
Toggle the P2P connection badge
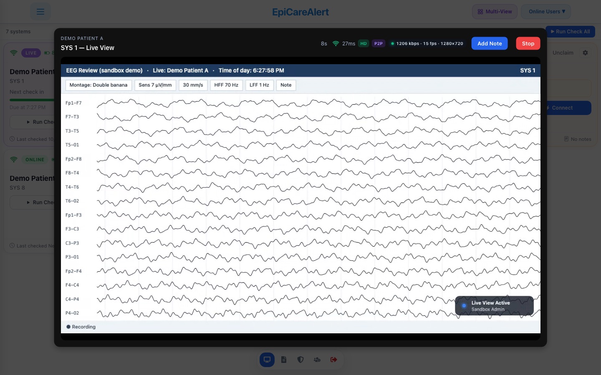point(379,43)
